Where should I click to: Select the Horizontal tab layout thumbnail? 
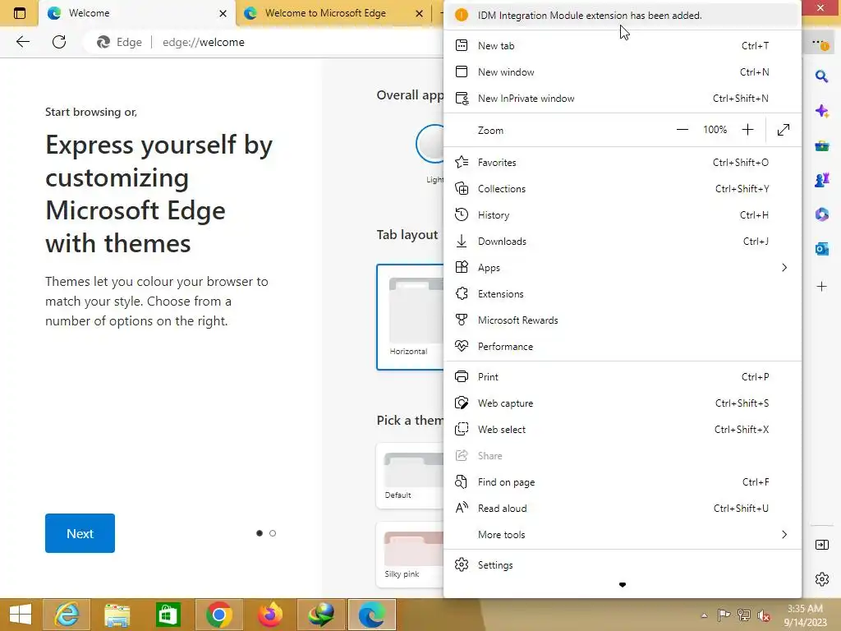coord(411,316)
